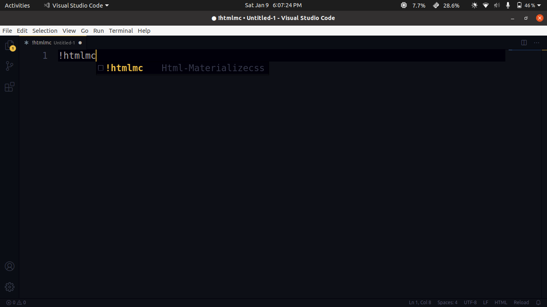547x307 pixels.
Task: Open the Extensions view
Action: pyautogui.click(x=10, y=87)
